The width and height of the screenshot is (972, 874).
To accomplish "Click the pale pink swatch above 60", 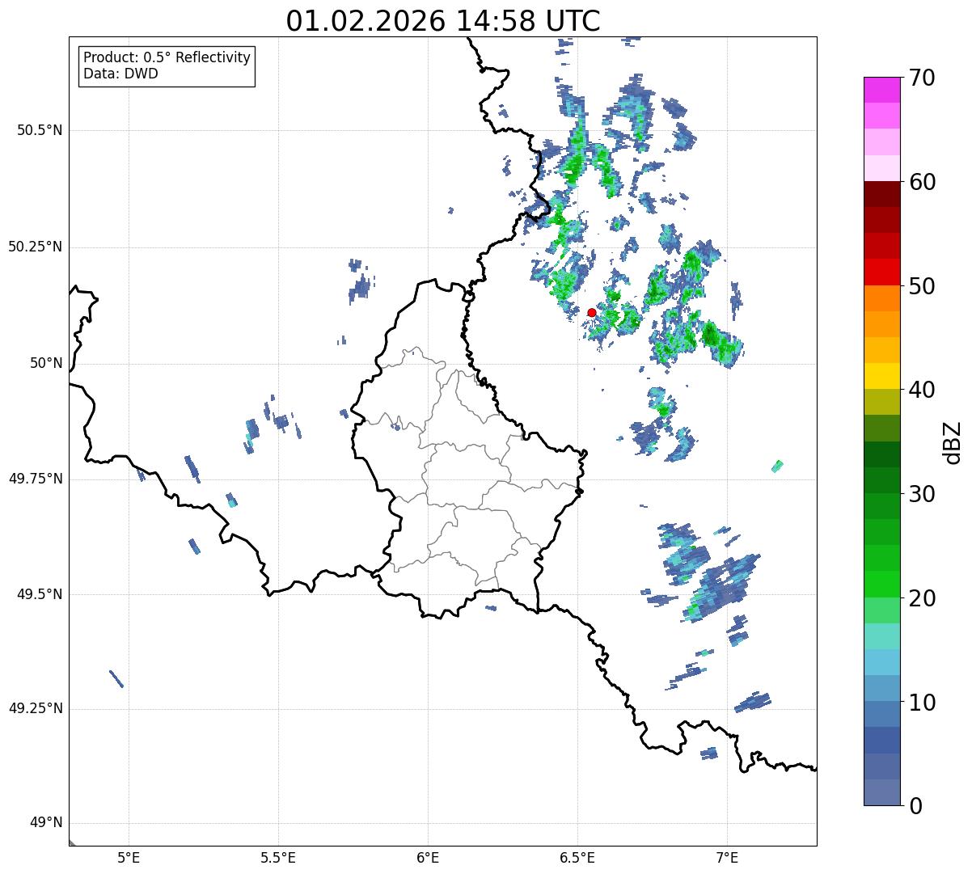I will 881,168.
